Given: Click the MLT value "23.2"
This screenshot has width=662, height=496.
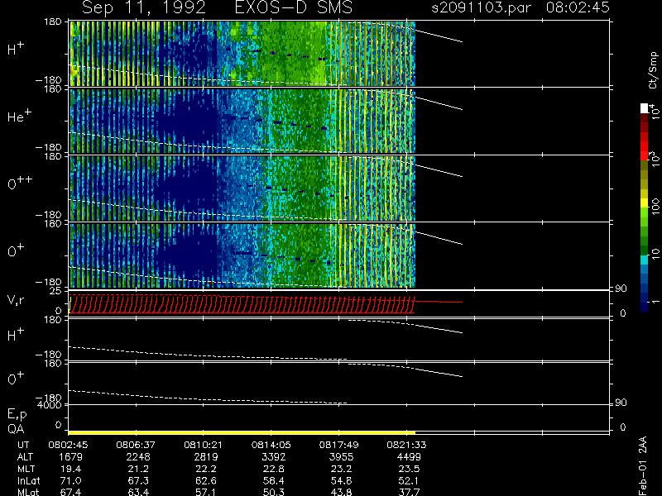Looking at the screenshot, I should [x=341, y=469].
